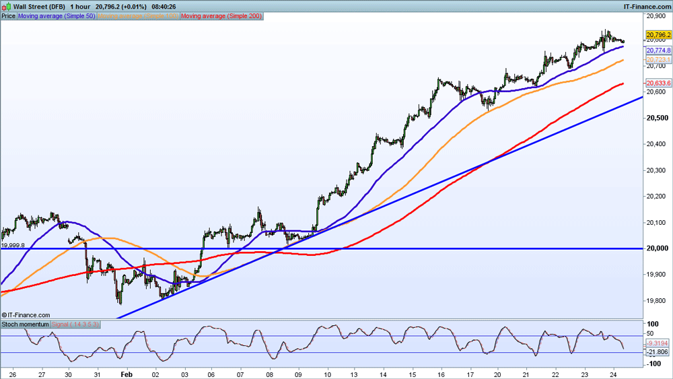Click date 16 on the time axis

[441, 374]
